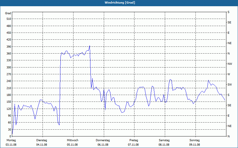238x148 pixels.
Task: Select the 300 axis value
Action: [x=9, y=67]
